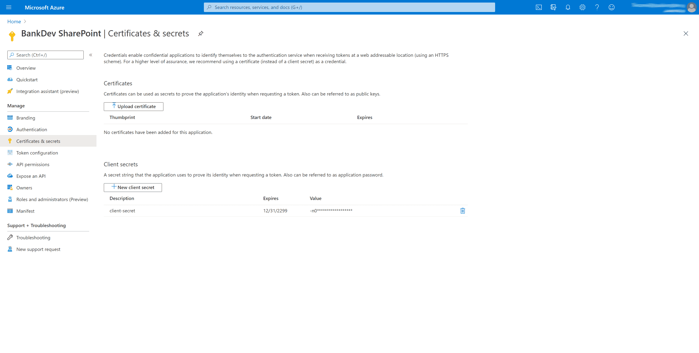Open the account avatar menu
Screen dimensions: 699x353
691,7
